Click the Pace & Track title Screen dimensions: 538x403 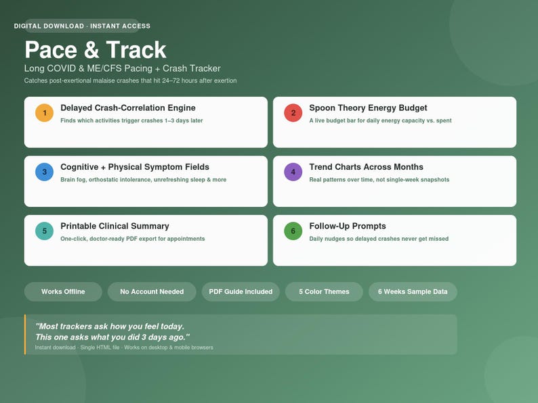coord(96,49)
